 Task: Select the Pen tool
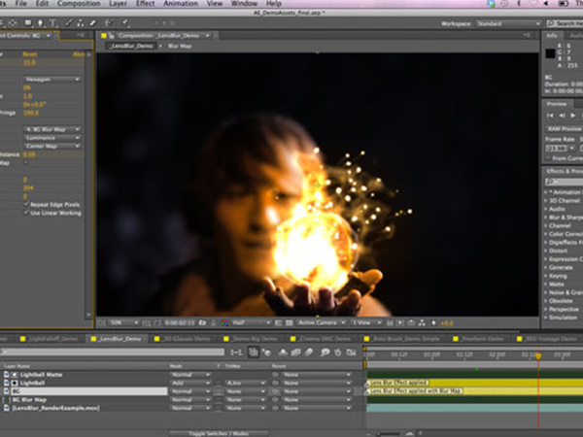point(40,23)
